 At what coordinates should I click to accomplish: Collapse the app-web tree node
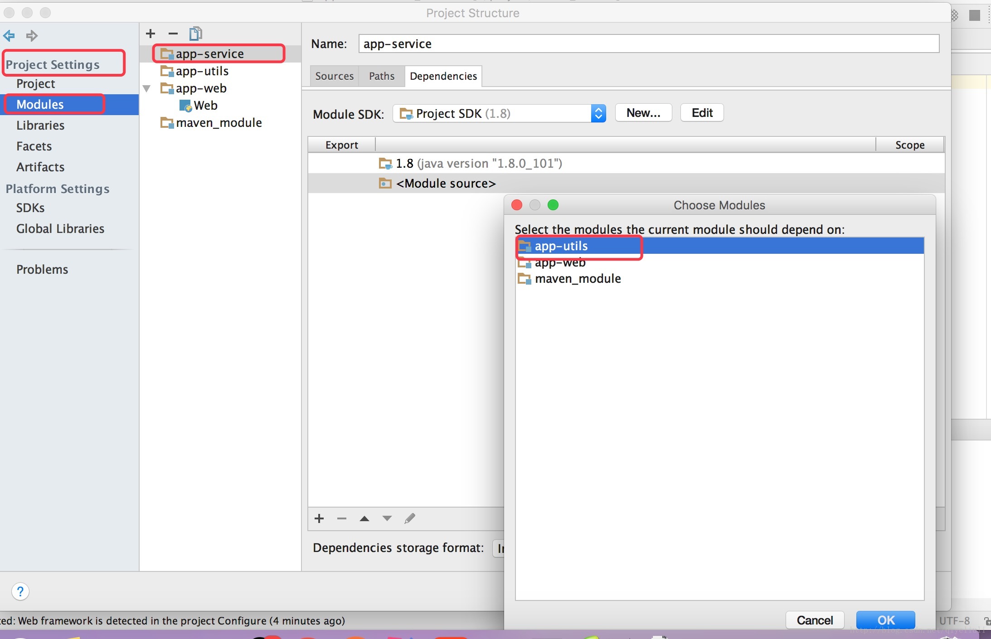click(147, 88)
